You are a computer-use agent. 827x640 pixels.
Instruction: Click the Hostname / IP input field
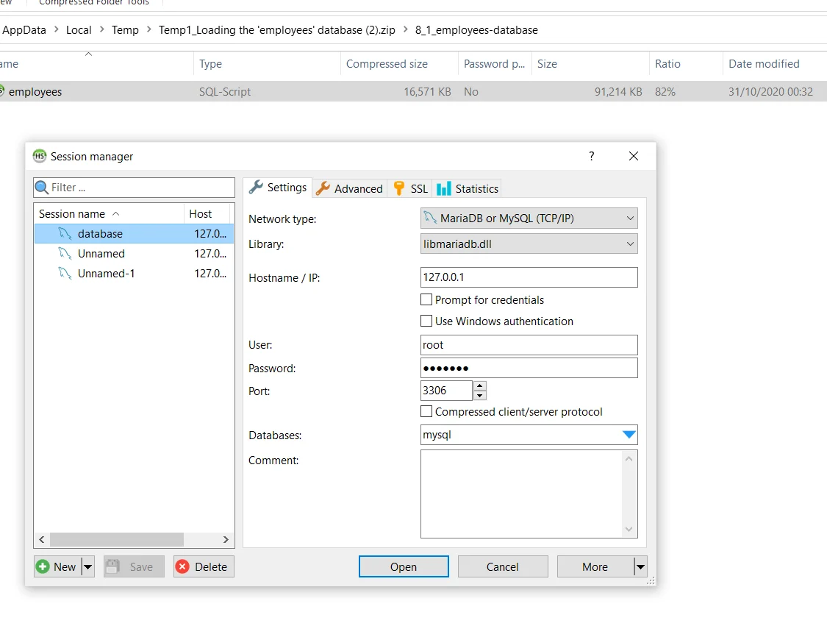click(529, 277)
